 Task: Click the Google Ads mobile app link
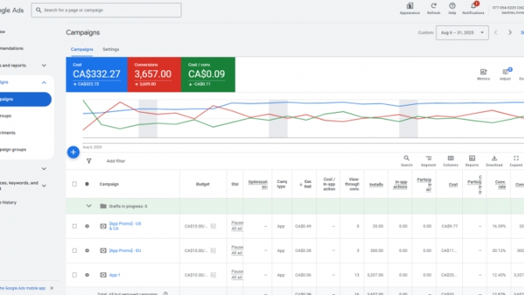click(x=23, y=288)
